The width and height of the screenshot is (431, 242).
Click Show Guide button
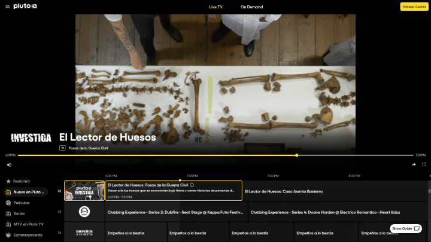406,228
